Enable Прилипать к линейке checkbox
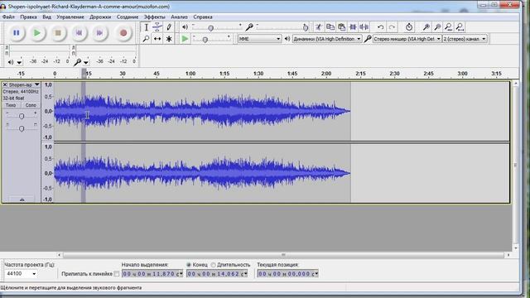 coord(117,274)
